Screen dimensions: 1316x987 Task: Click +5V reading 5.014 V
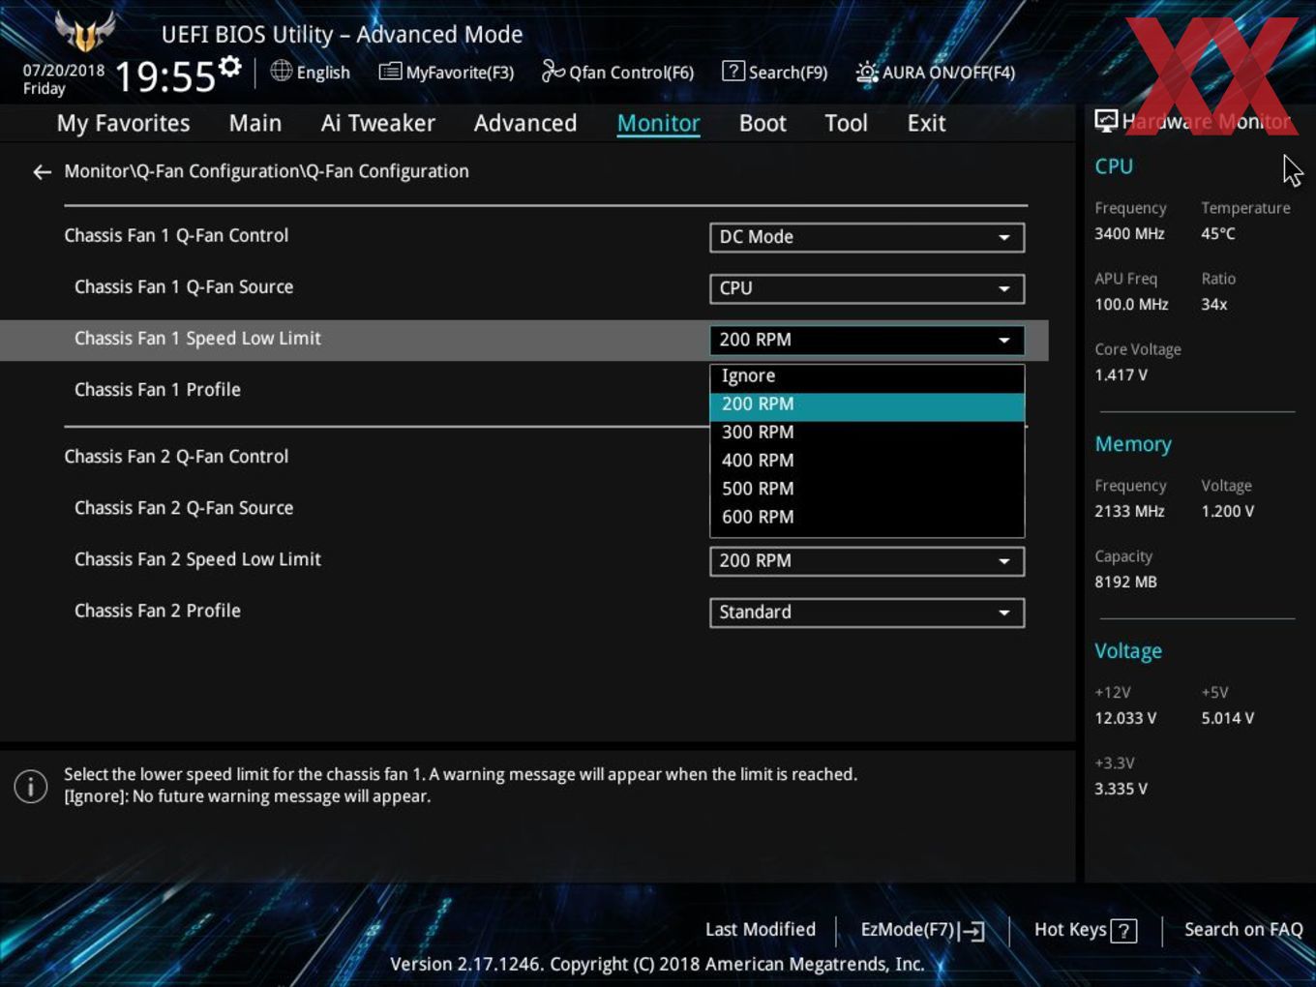pyautogui.click(x=1228, y=719)
